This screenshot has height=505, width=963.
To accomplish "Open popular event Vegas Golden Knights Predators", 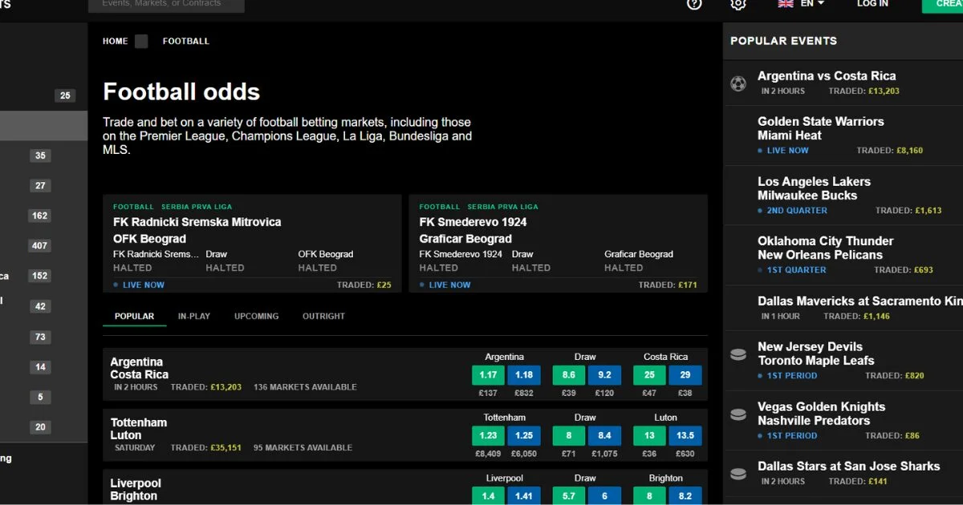I will 822,414.
